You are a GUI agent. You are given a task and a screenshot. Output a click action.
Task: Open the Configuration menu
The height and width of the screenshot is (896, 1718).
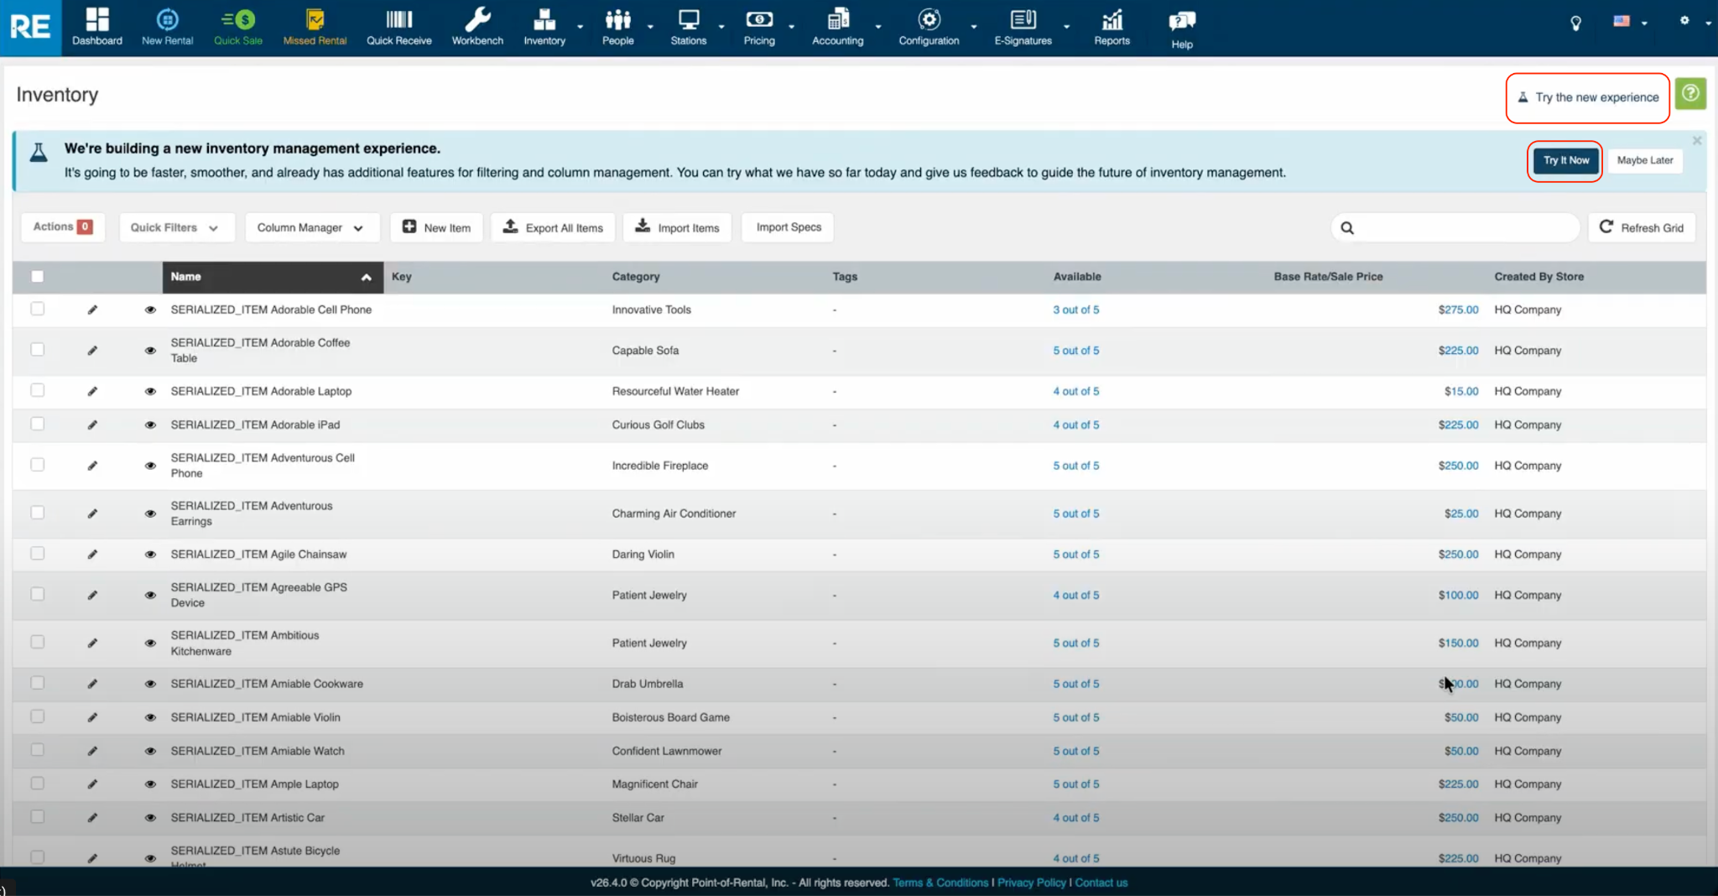(929, 27)
